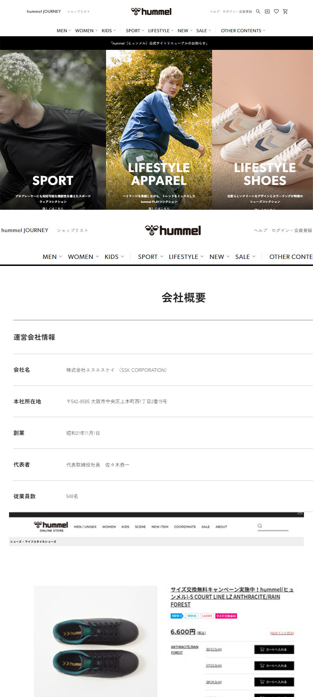Expand the MEN menu in the homepage header
The width and height of the screenshot is (313, 697).
click(64, 31)
